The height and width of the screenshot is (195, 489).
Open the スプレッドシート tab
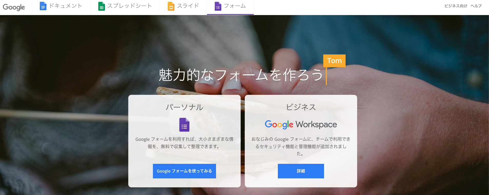(x=125, y=6)
